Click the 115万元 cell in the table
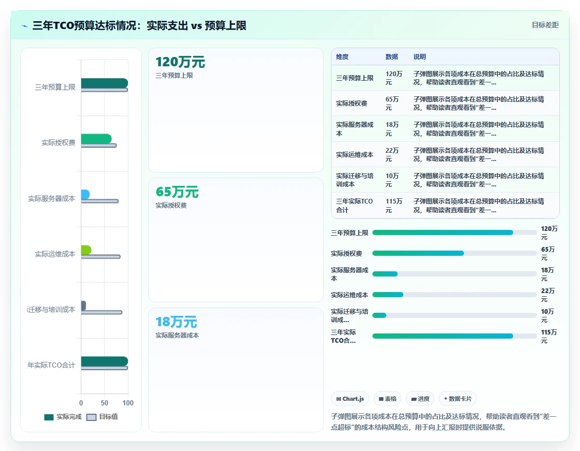 (394, 206)
